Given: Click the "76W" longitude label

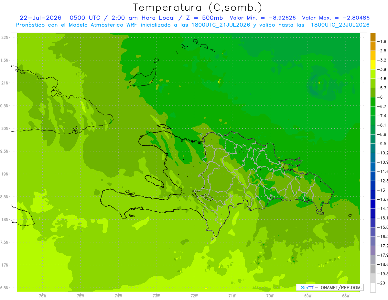Looking at the screenshot, I should pyautogui.click(x=42, y=295).
